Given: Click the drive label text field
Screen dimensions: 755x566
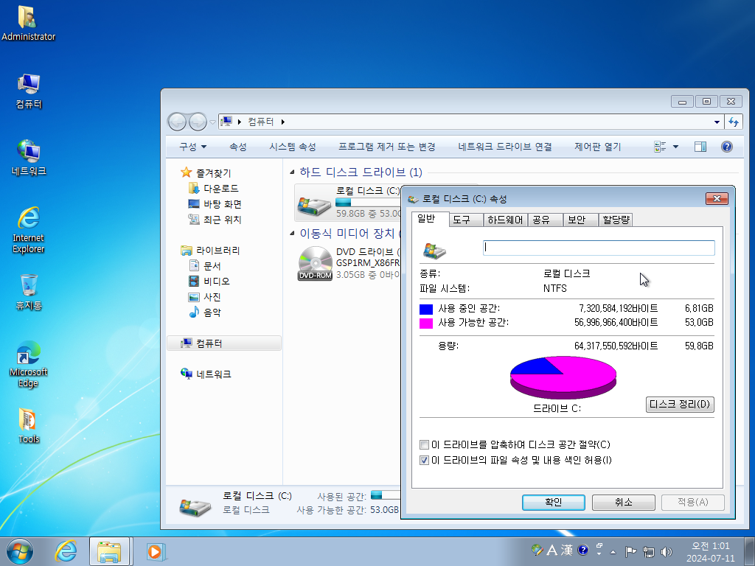Looking at the screenshot, I should point(599,248).
